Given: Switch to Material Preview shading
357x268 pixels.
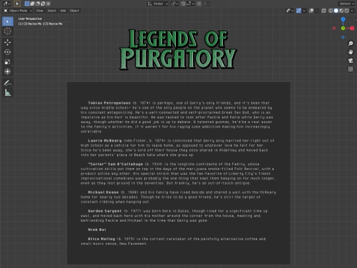Looking at the screenshot, I should pos(341,11).
